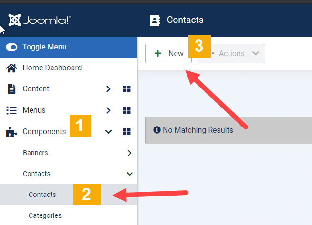Viewport: 312px width, 225px height.
Task: Open the Banners submenu item
Action: pos(35,153)
